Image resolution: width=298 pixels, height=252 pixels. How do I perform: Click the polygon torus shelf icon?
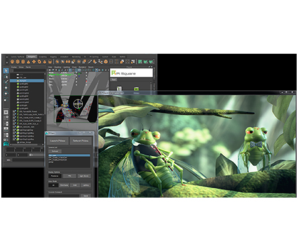click(x=39, y=62)
